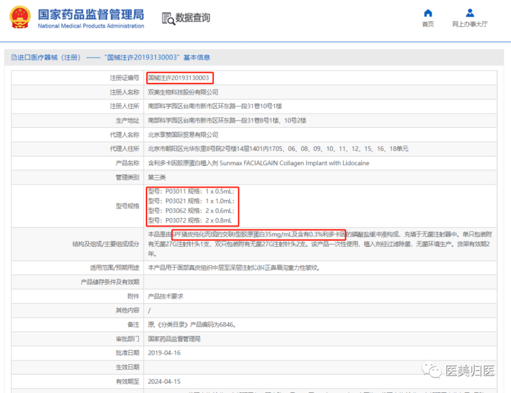Screen dimensions: 511x393
Task: Open the 首页 home icon
Action: coord(428,12)
